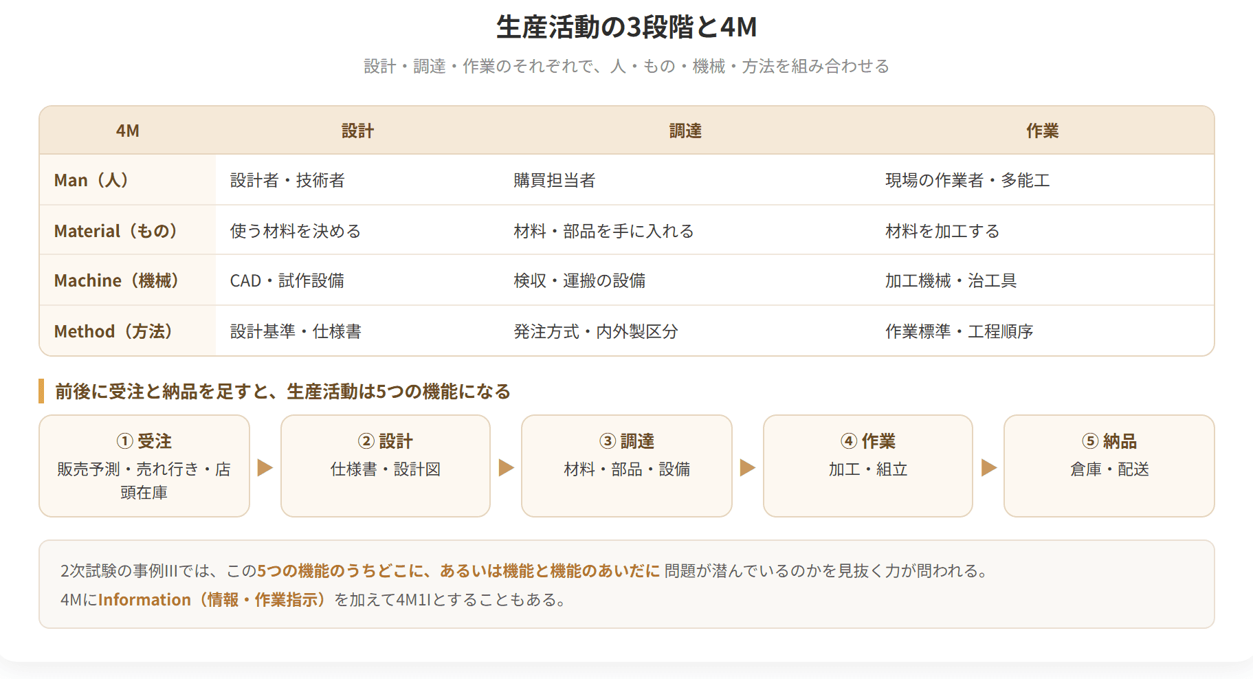Click the text 加工・組立

(868, 469)
